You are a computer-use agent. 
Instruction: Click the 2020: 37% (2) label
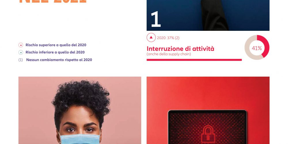pos(168,38)
